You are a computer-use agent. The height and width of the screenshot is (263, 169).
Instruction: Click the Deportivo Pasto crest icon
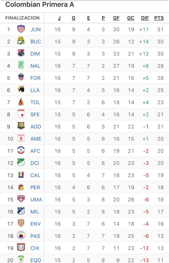point(21,235)
